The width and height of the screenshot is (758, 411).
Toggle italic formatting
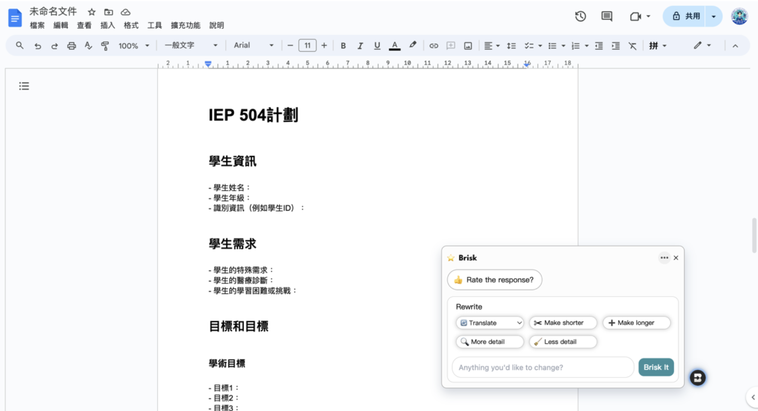click(360, 46)
